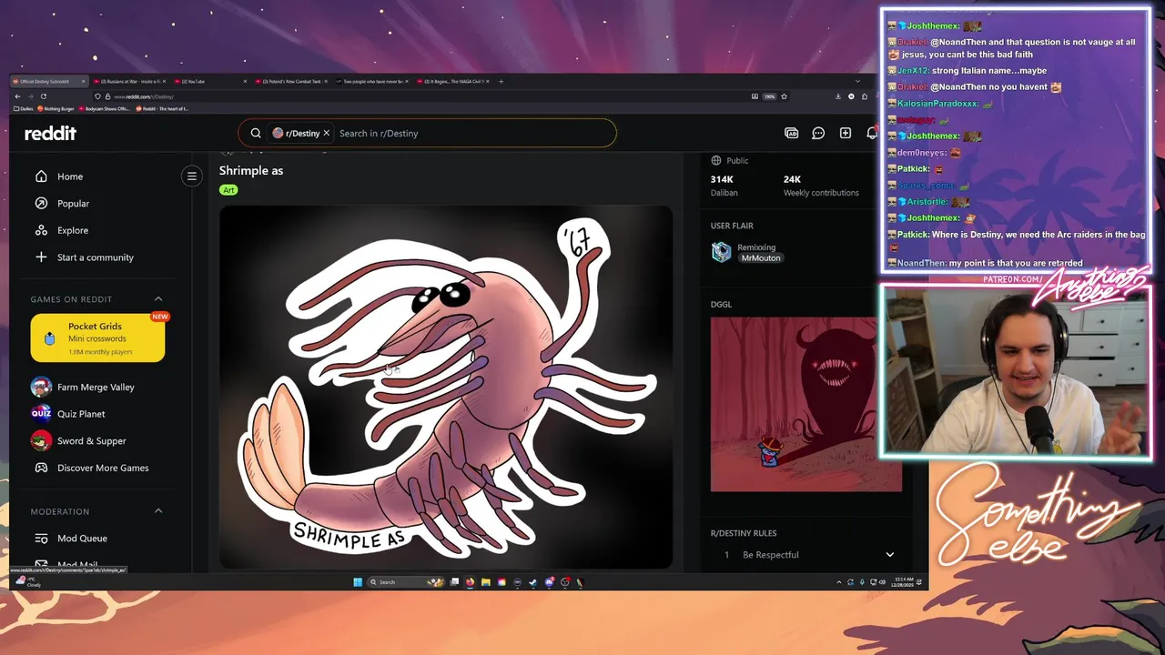1165x655 pixels.
Task: Click the MrMouton flair label
Action: (x=761, y=258)
